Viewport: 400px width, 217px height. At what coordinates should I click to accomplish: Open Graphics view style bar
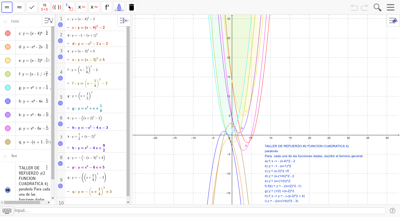tap(393, 21)
